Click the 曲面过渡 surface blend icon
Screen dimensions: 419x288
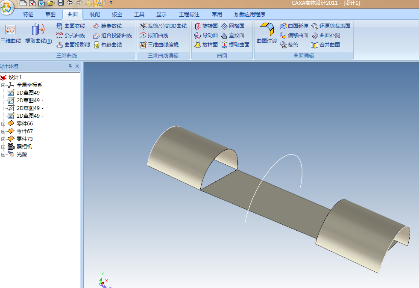coord(267,33)
